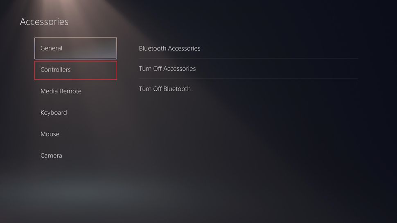
Task: Switch to the Mouse section
Action: click(x=50, y=134)
